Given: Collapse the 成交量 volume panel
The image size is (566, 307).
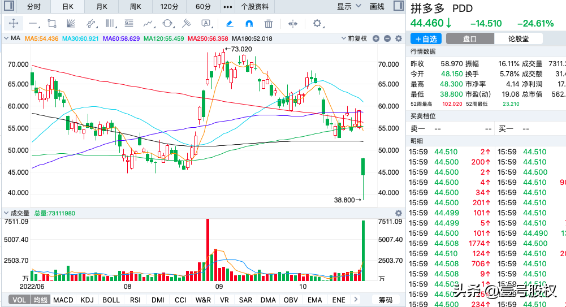Looking at the screenshot, I should 6,213.
